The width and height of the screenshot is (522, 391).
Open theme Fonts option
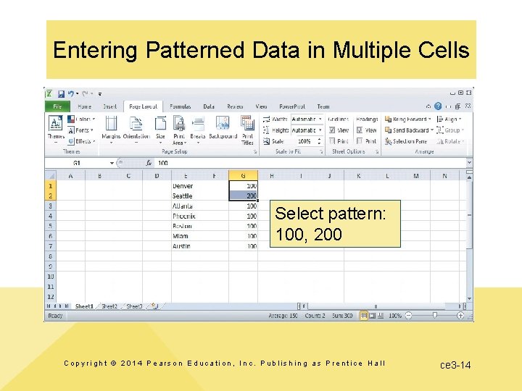tap(80, 130)
